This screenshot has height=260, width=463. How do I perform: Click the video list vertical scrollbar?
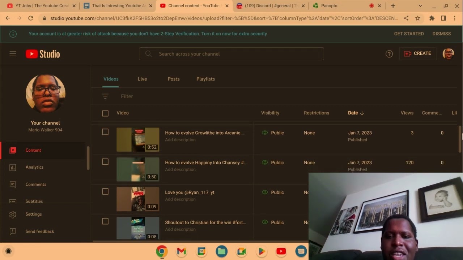(460, 139)
